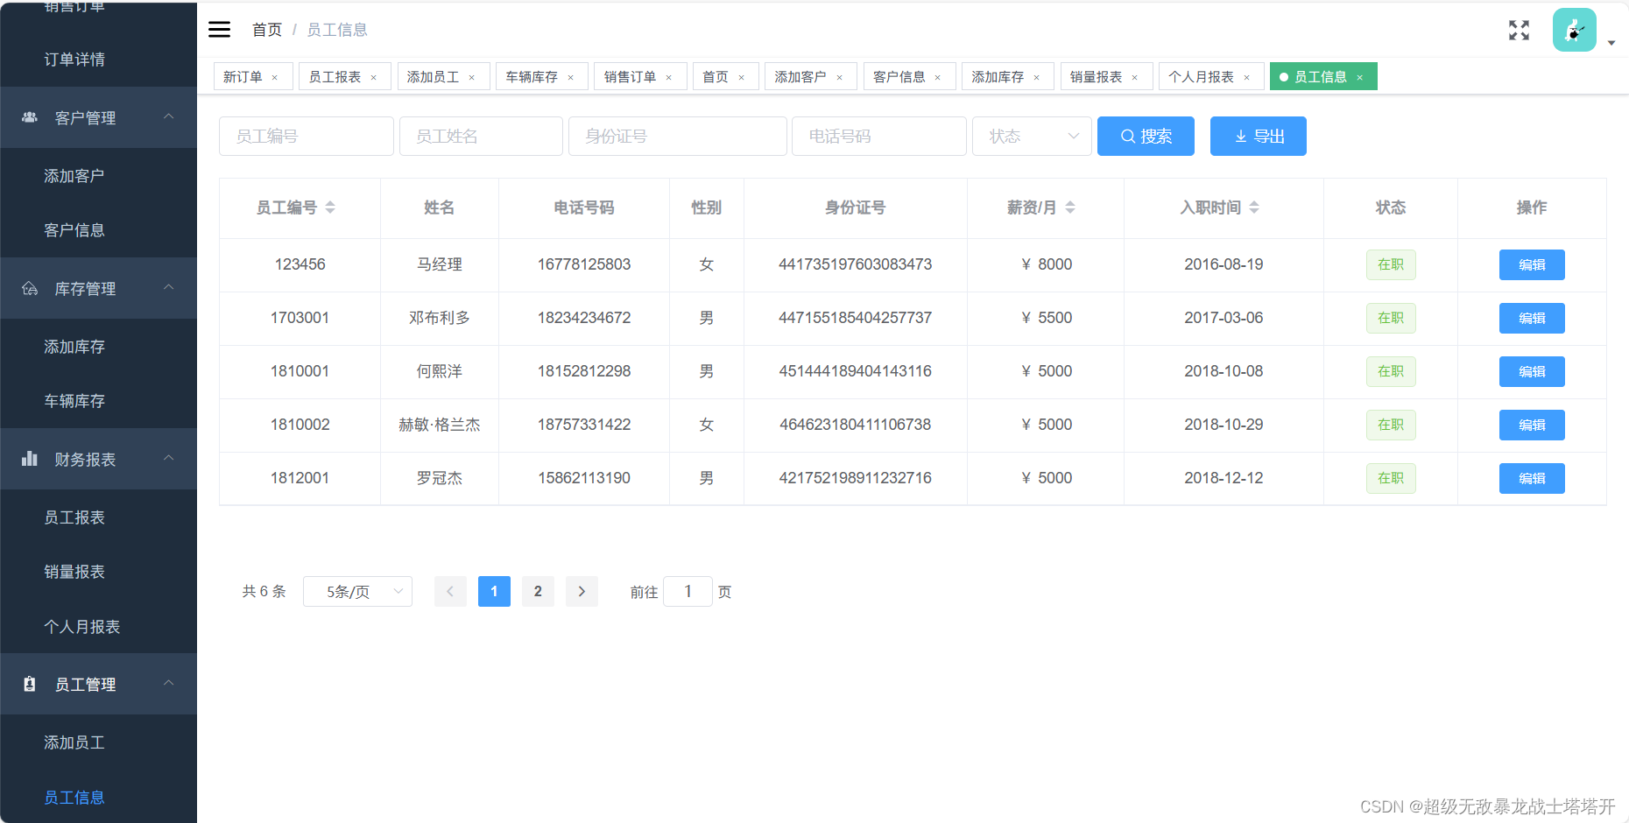The image size is (1629, 823).
Task: Click the 首页 breadcrumb link
Action: pyautogui.click(x=267, y=30)
